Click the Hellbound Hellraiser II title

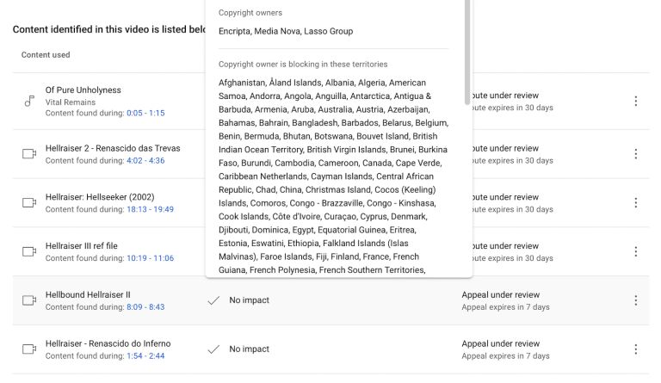coord(88,294)
